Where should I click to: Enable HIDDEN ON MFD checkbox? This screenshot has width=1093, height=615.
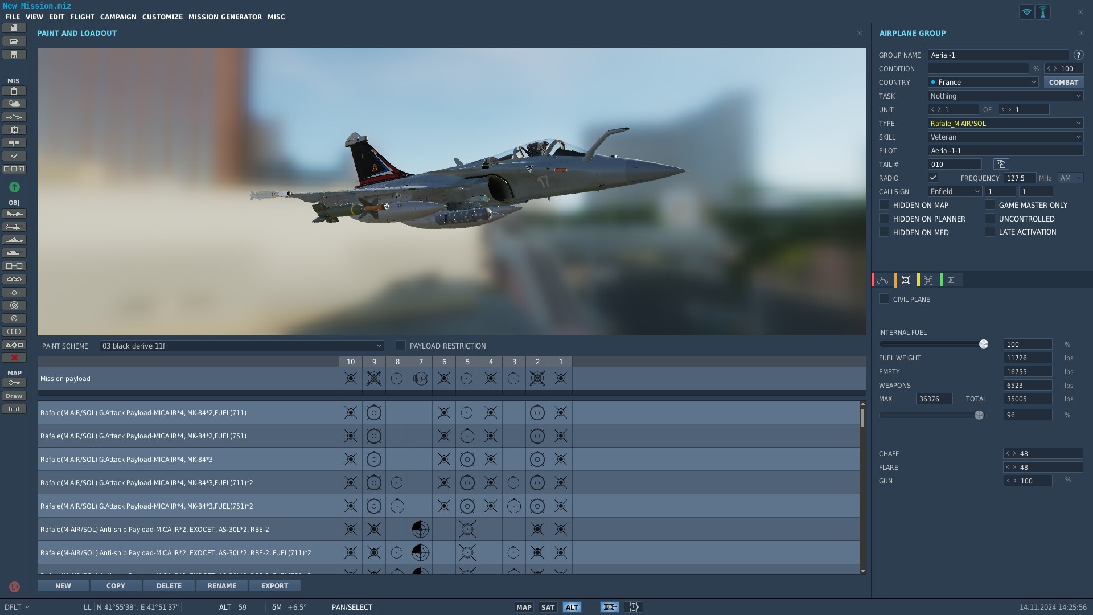tap(884, 232)
